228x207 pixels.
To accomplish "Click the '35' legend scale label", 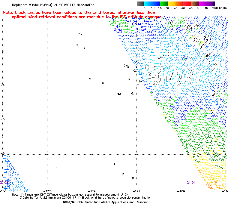I will pos(191,8).
